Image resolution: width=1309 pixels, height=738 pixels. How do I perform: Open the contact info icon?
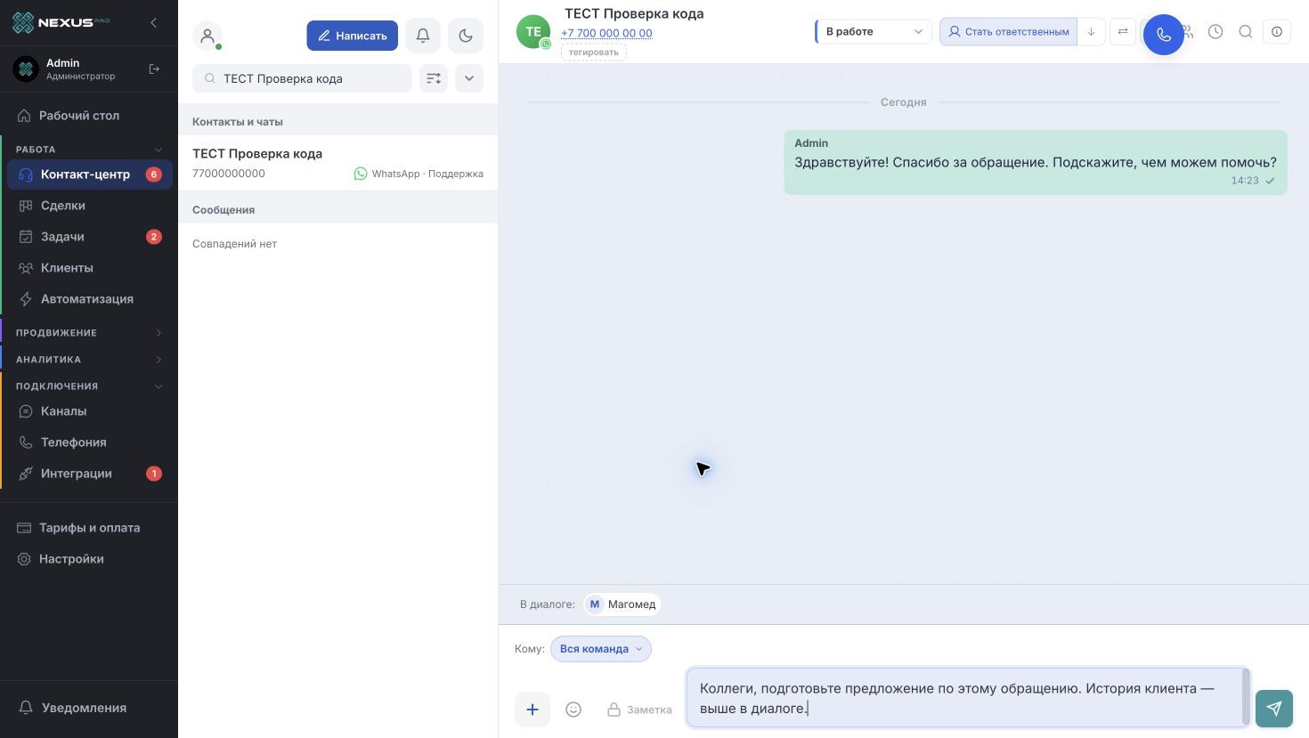1277,32
